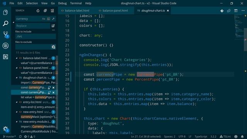The width and height of the screenshot is (247, 139).
Task: Change indentation via Spaces: 2
Action: coord(169,136)
